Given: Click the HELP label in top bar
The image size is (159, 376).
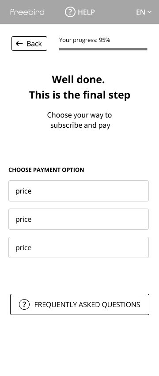Looking at the screenshot, I should 86,12.
